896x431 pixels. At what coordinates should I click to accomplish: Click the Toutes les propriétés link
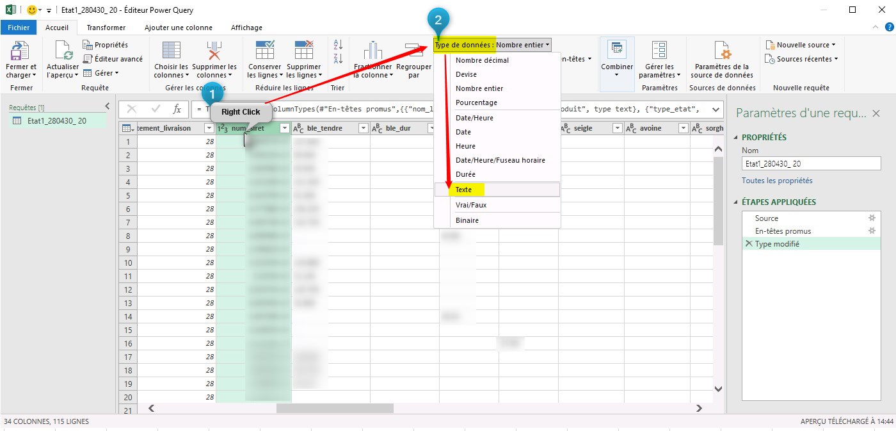777,181
